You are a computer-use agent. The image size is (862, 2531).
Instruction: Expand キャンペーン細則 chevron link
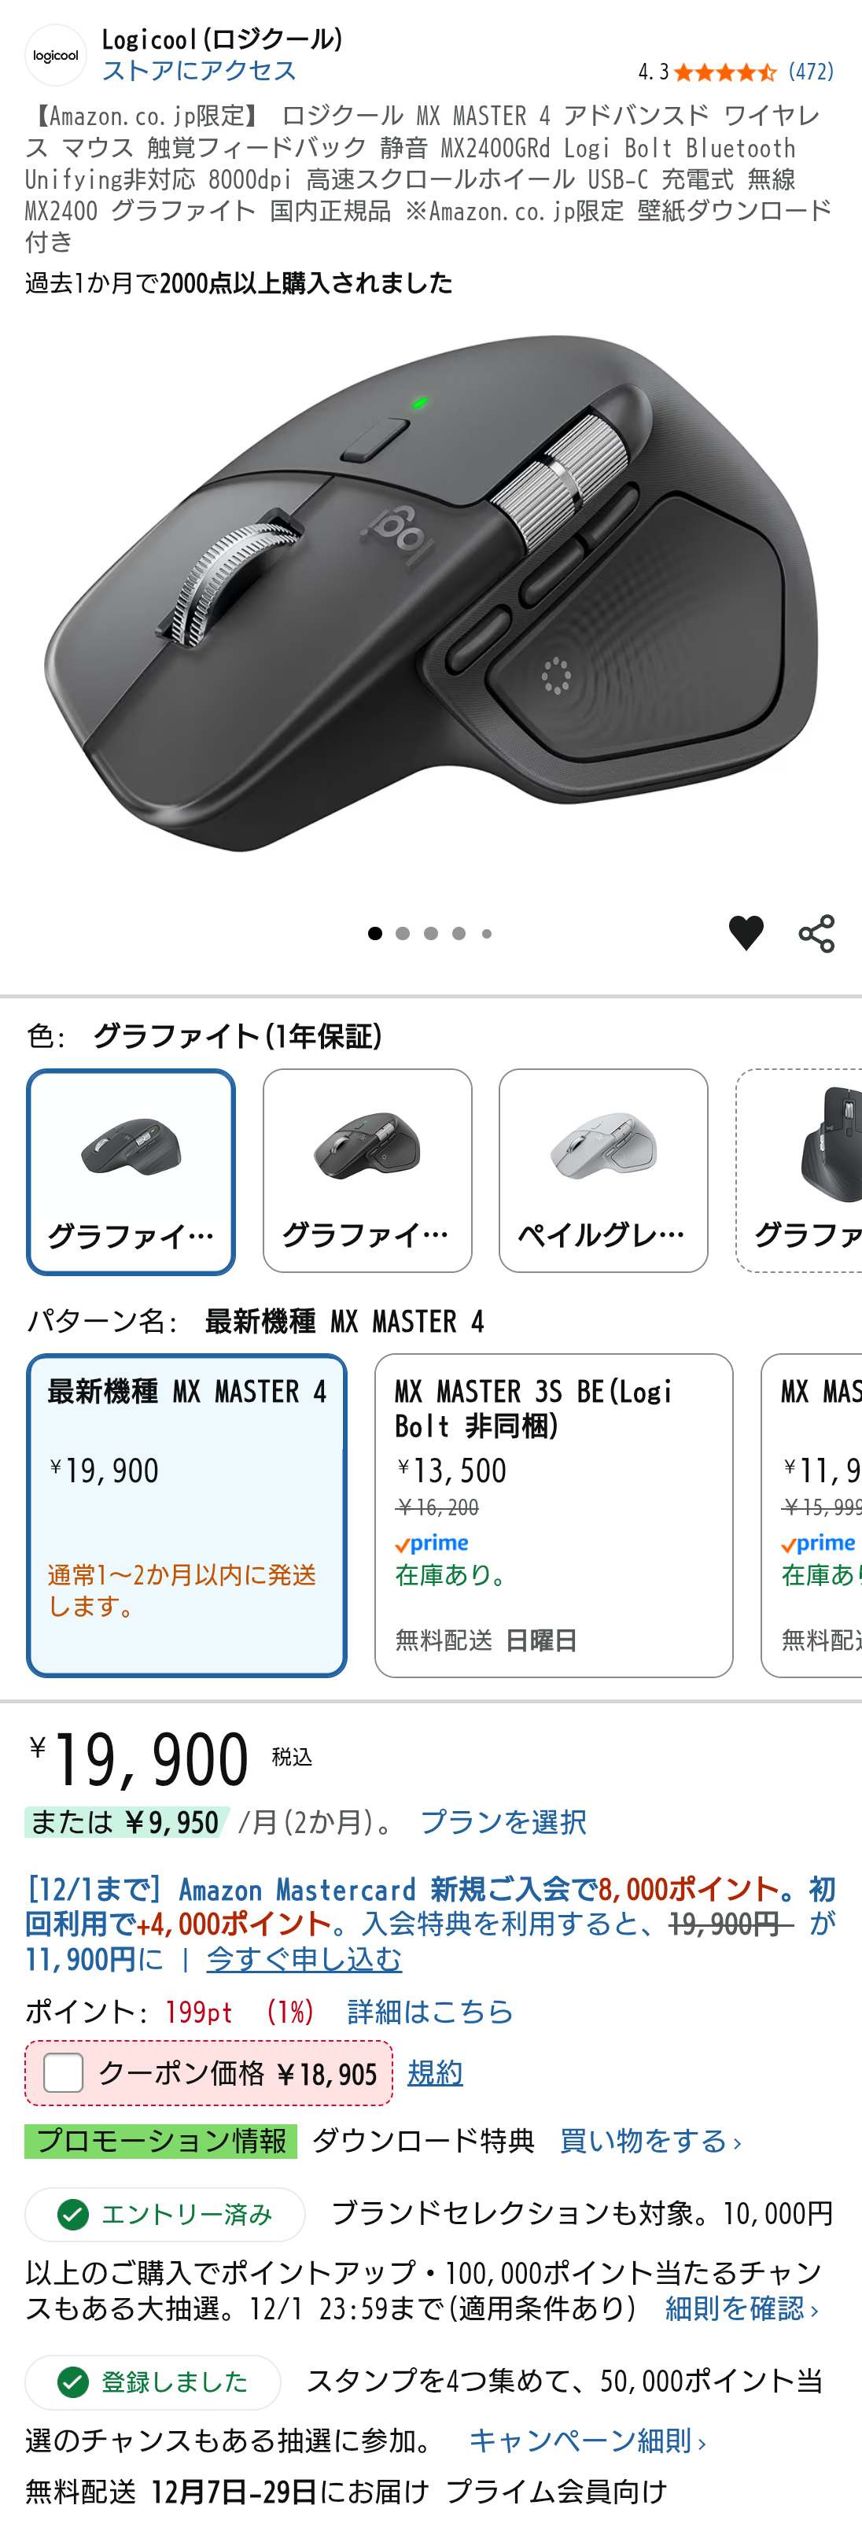click(587, 2441)
